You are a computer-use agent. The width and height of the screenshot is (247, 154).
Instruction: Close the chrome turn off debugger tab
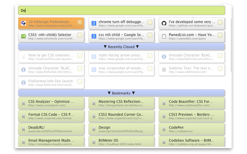click(x=150, y=22)
